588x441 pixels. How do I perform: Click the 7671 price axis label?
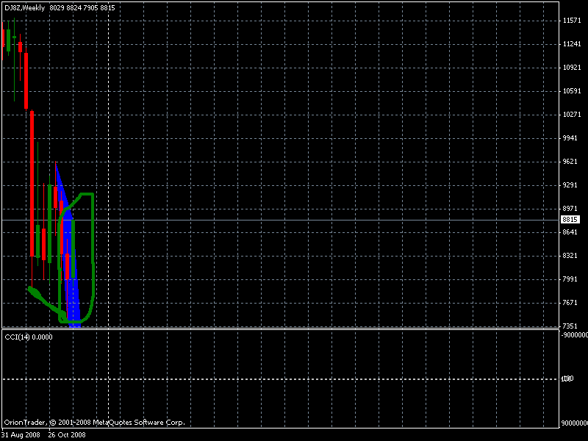(570, 303)
